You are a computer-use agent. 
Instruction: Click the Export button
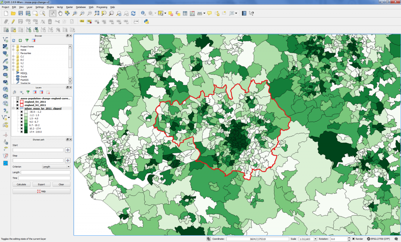(x=42, y=184)
